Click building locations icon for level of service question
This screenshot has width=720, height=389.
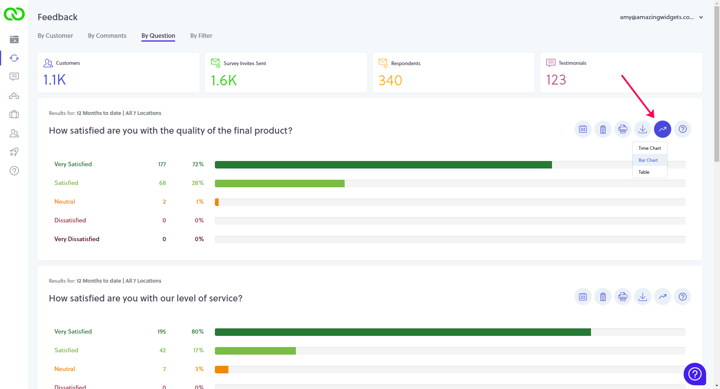click(x=603, y=297)
